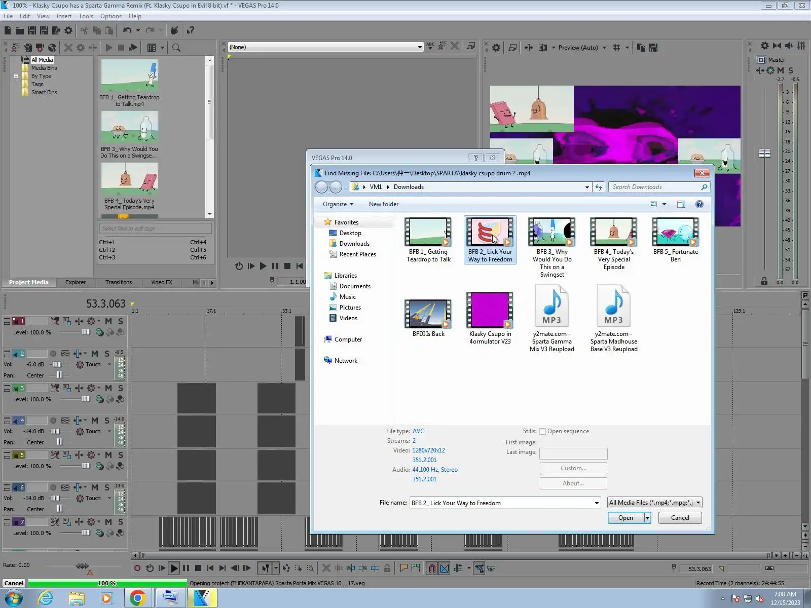The width and height of the screenshot is (811, 608).
Task: Mute audio track 2
Action: click(95, 354)
